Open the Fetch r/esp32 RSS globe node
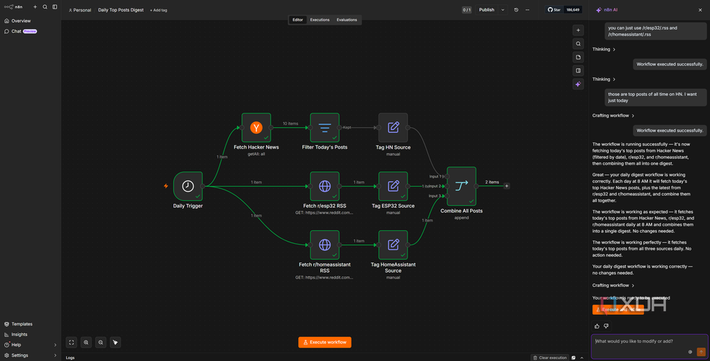Viewport: 710px width, 361px height. click(x=324, y=186)
